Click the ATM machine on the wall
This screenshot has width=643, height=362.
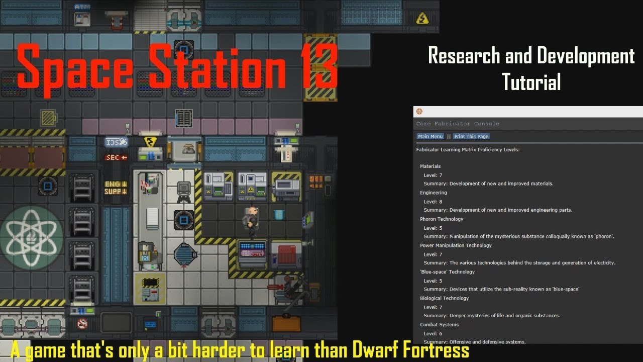(81, 15)
